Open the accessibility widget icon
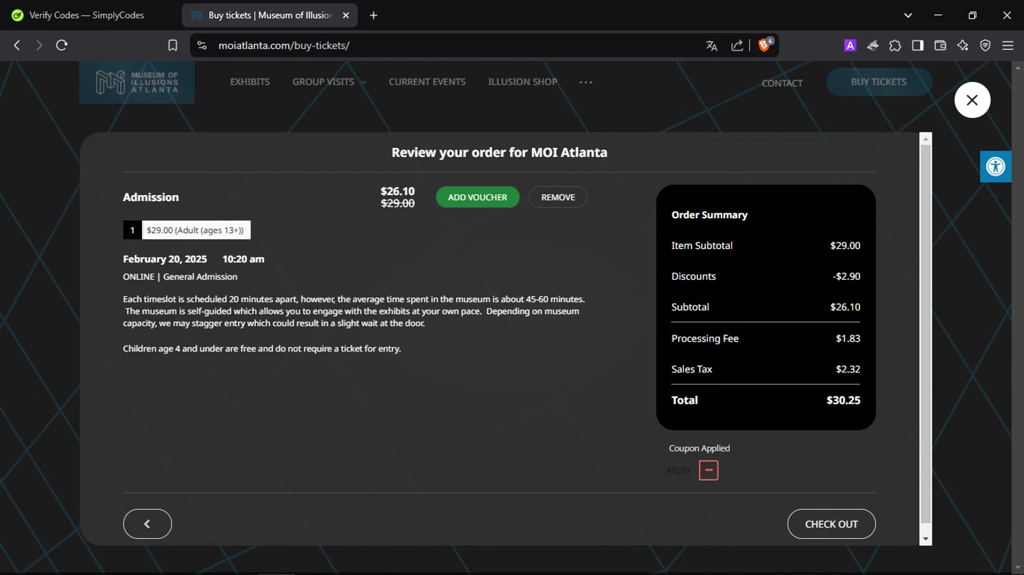This screenshot has height=575, width=1024. click(996, 166)
